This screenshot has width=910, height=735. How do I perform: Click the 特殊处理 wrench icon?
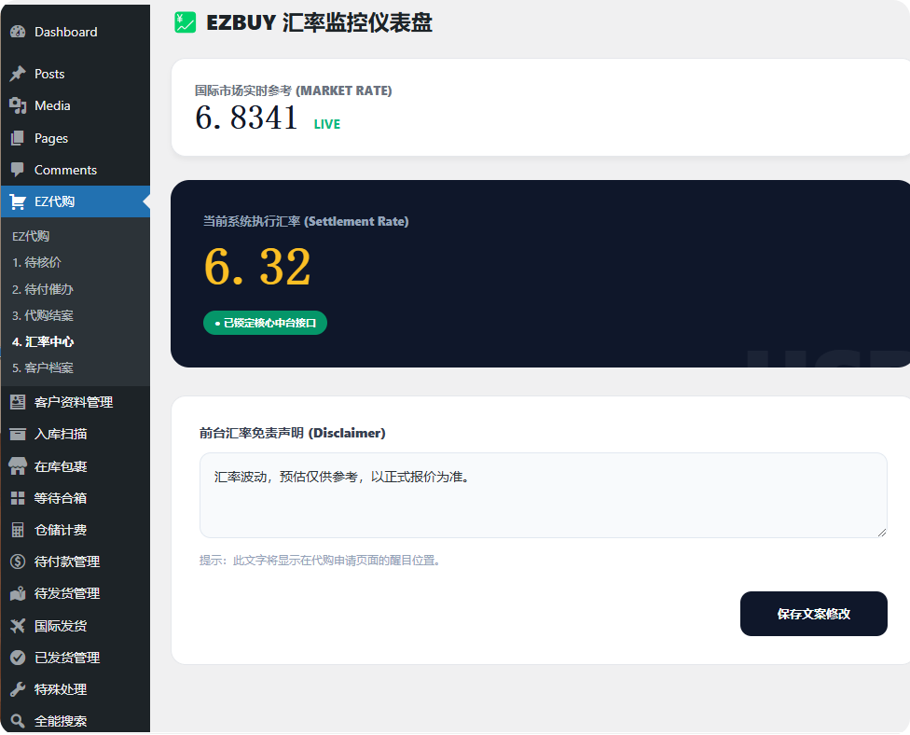[17, 689]
